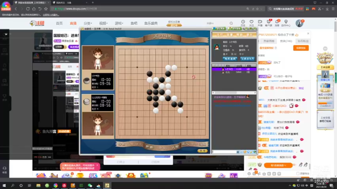This screenshot has width=337, height=189.
Task: Expand the 分类 dropdown in Douyu nav
Action: (x=88, y=23)
